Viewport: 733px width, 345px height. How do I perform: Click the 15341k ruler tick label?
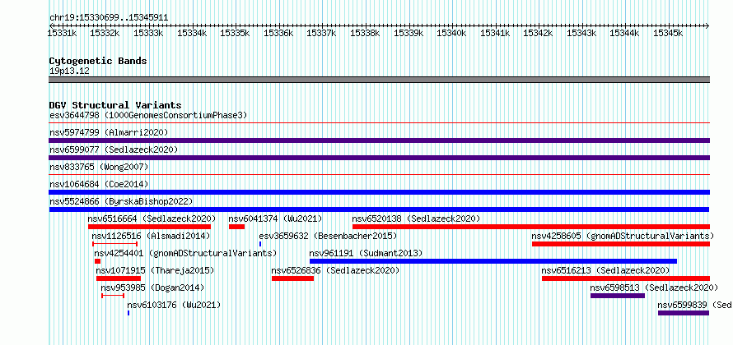click(495, 33)
